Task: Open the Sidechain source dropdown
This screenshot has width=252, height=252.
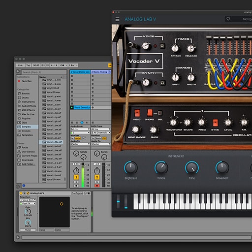Action: (28, 200)
